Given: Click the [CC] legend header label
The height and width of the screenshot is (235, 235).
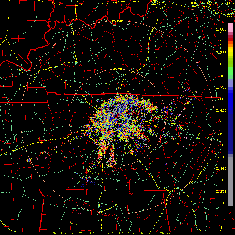Looking at the screenshot, I should [x=223, y=18].
